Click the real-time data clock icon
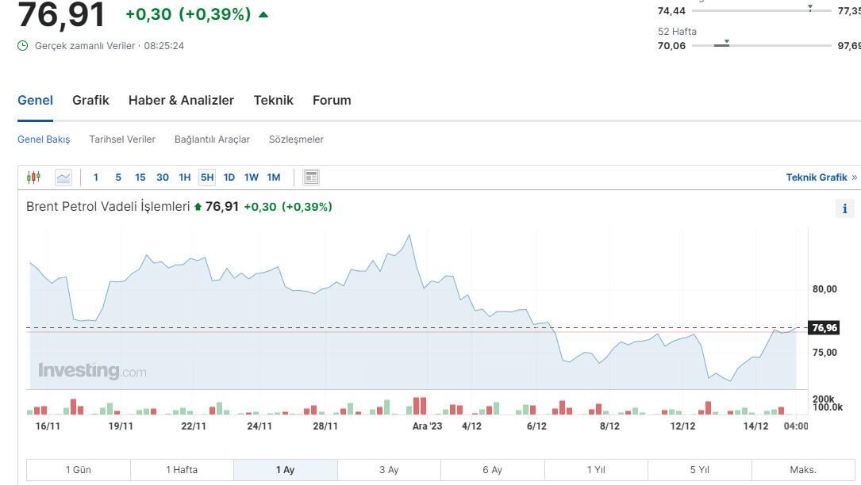The image size is (861, 485). coord(23,46)
